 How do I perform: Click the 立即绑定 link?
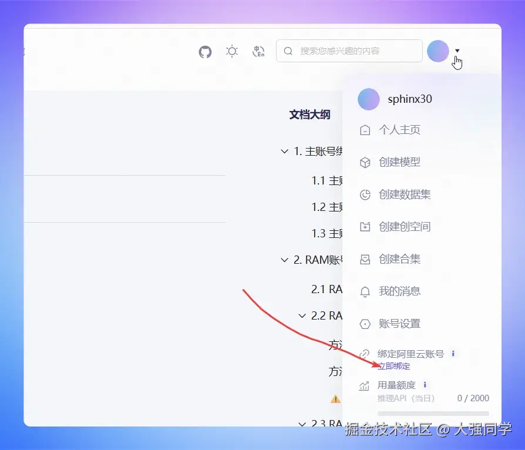pyautogui.click(x=393, y=366)
